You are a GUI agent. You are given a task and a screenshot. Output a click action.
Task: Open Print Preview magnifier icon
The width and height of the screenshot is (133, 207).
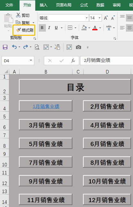click(x=37, y=47)
